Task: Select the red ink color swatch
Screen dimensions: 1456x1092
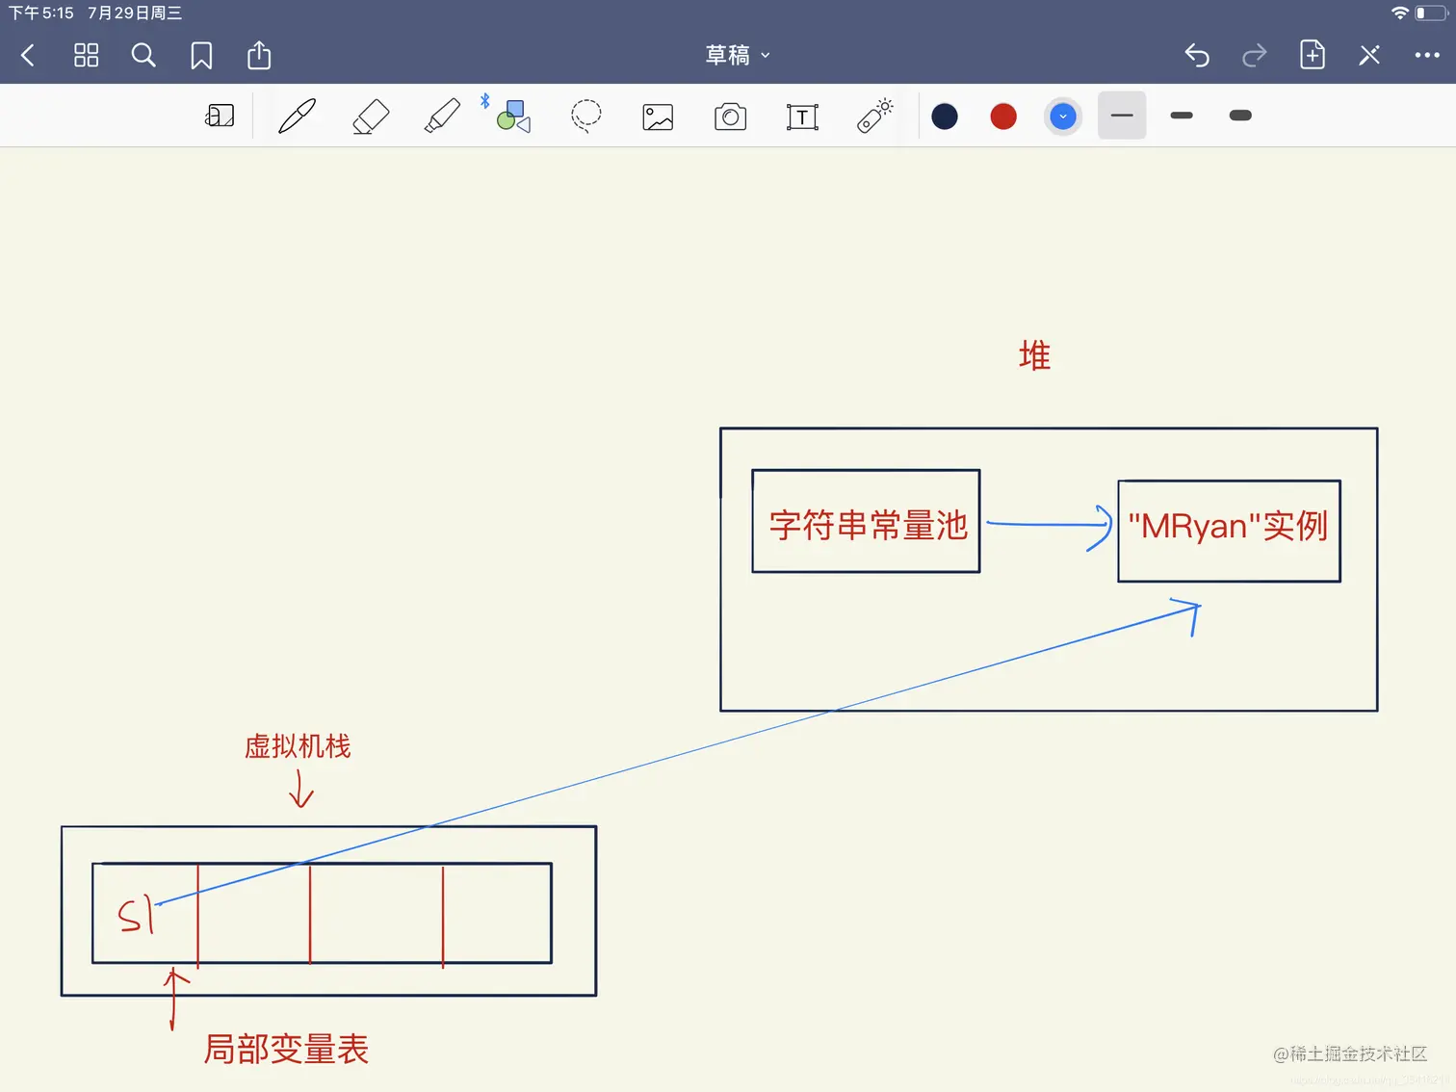Action: tap(1002, 116)
